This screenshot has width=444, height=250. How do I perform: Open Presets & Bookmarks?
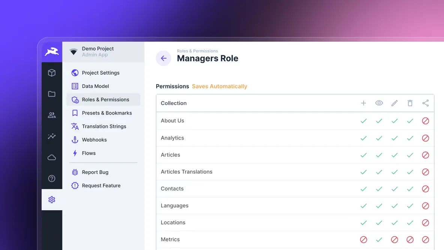(103, 113)
